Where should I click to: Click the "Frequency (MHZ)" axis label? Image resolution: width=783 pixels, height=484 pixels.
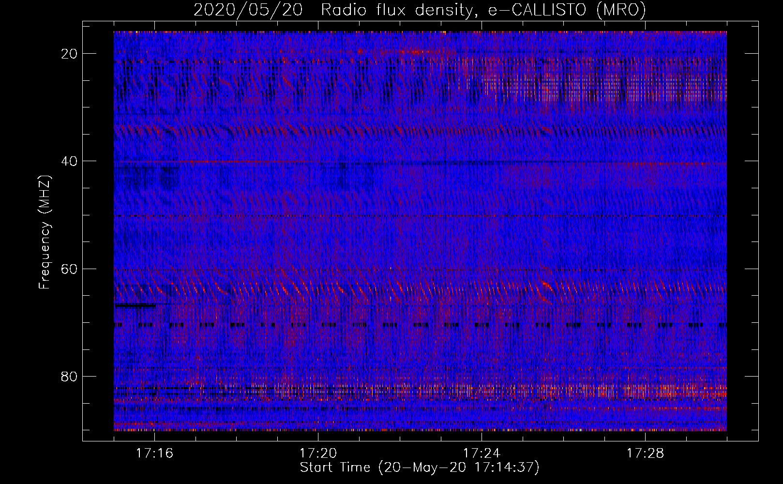45,232
